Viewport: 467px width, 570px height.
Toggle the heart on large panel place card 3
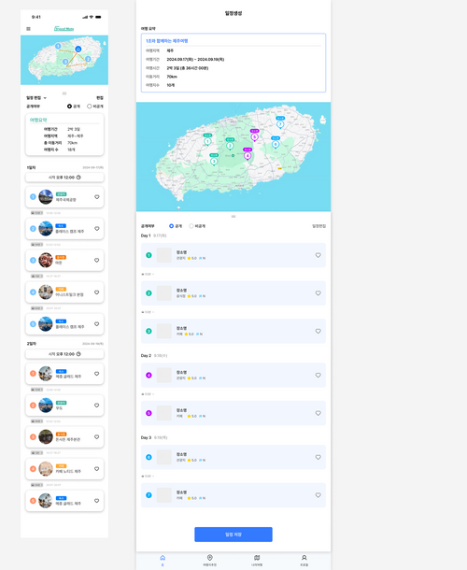(318, 331)
